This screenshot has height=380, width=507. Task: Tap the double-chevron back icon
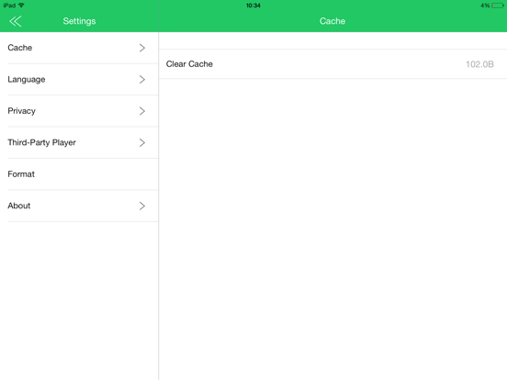click(x=16, y=21)
